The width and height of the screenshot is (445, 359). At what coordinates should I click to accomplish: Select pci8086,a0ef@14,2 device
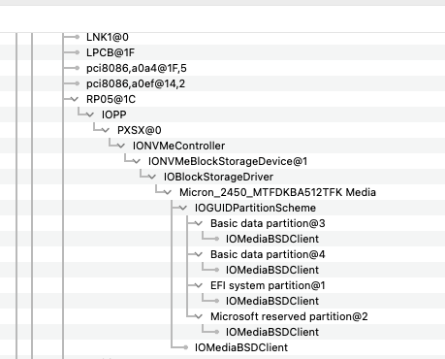point(136,83)
